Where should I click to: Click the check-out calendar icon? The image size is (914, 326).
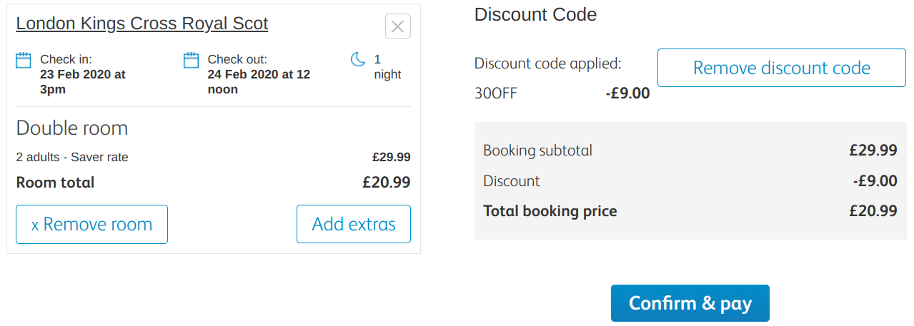point(191,60)
